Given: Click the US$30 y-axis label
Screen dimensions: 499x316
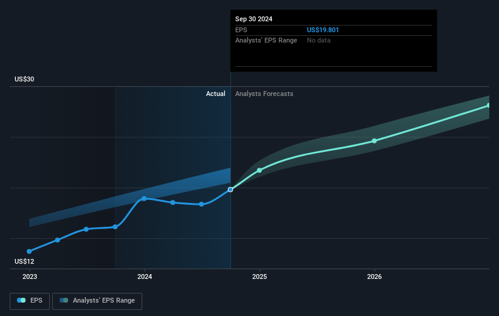Looking at the screenshot, I should tap(24, 79).
